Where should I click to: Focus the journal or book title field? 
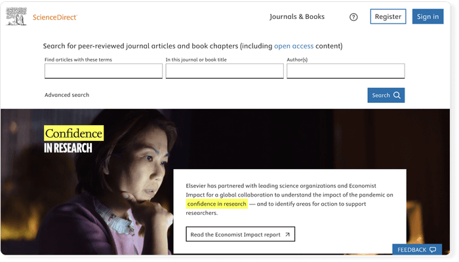(x=224, y=71)
